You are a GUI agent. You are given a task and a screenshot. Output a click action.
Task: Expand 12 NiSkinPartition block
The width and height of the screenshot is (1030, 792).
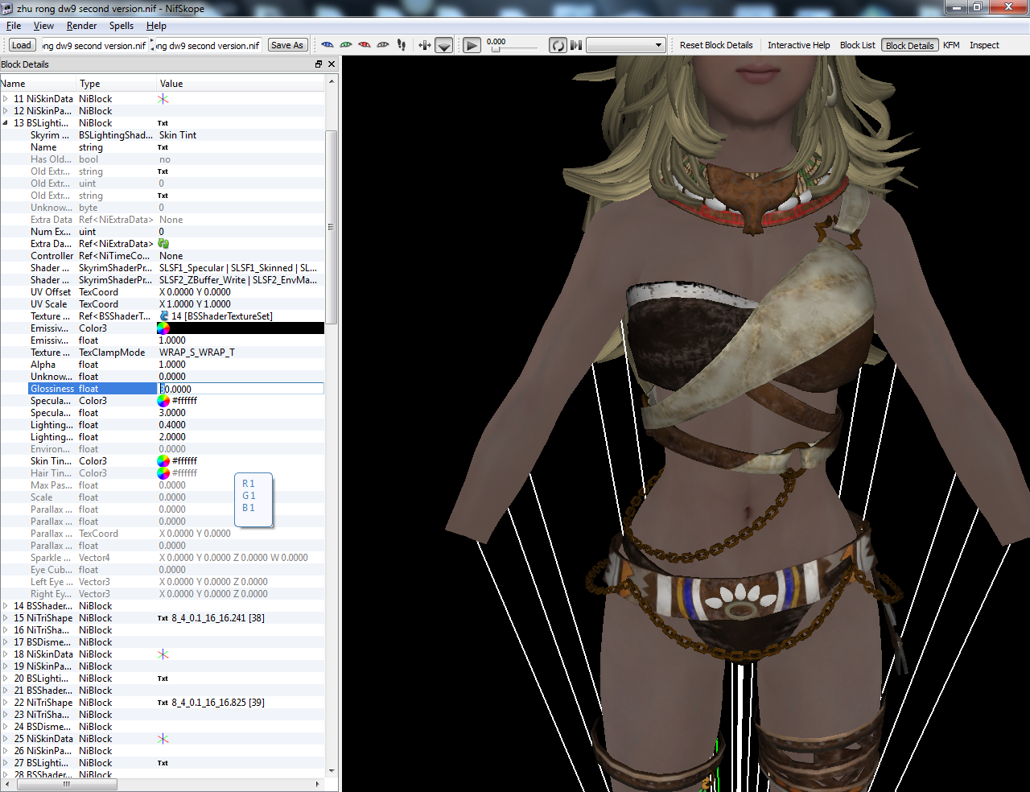click(x=6, y=111)
